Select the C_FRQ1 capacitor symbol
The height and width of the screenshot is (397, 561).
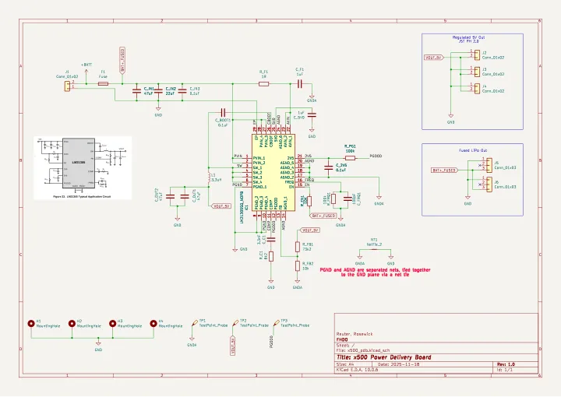pyautogui.click(x=347, y=198)
